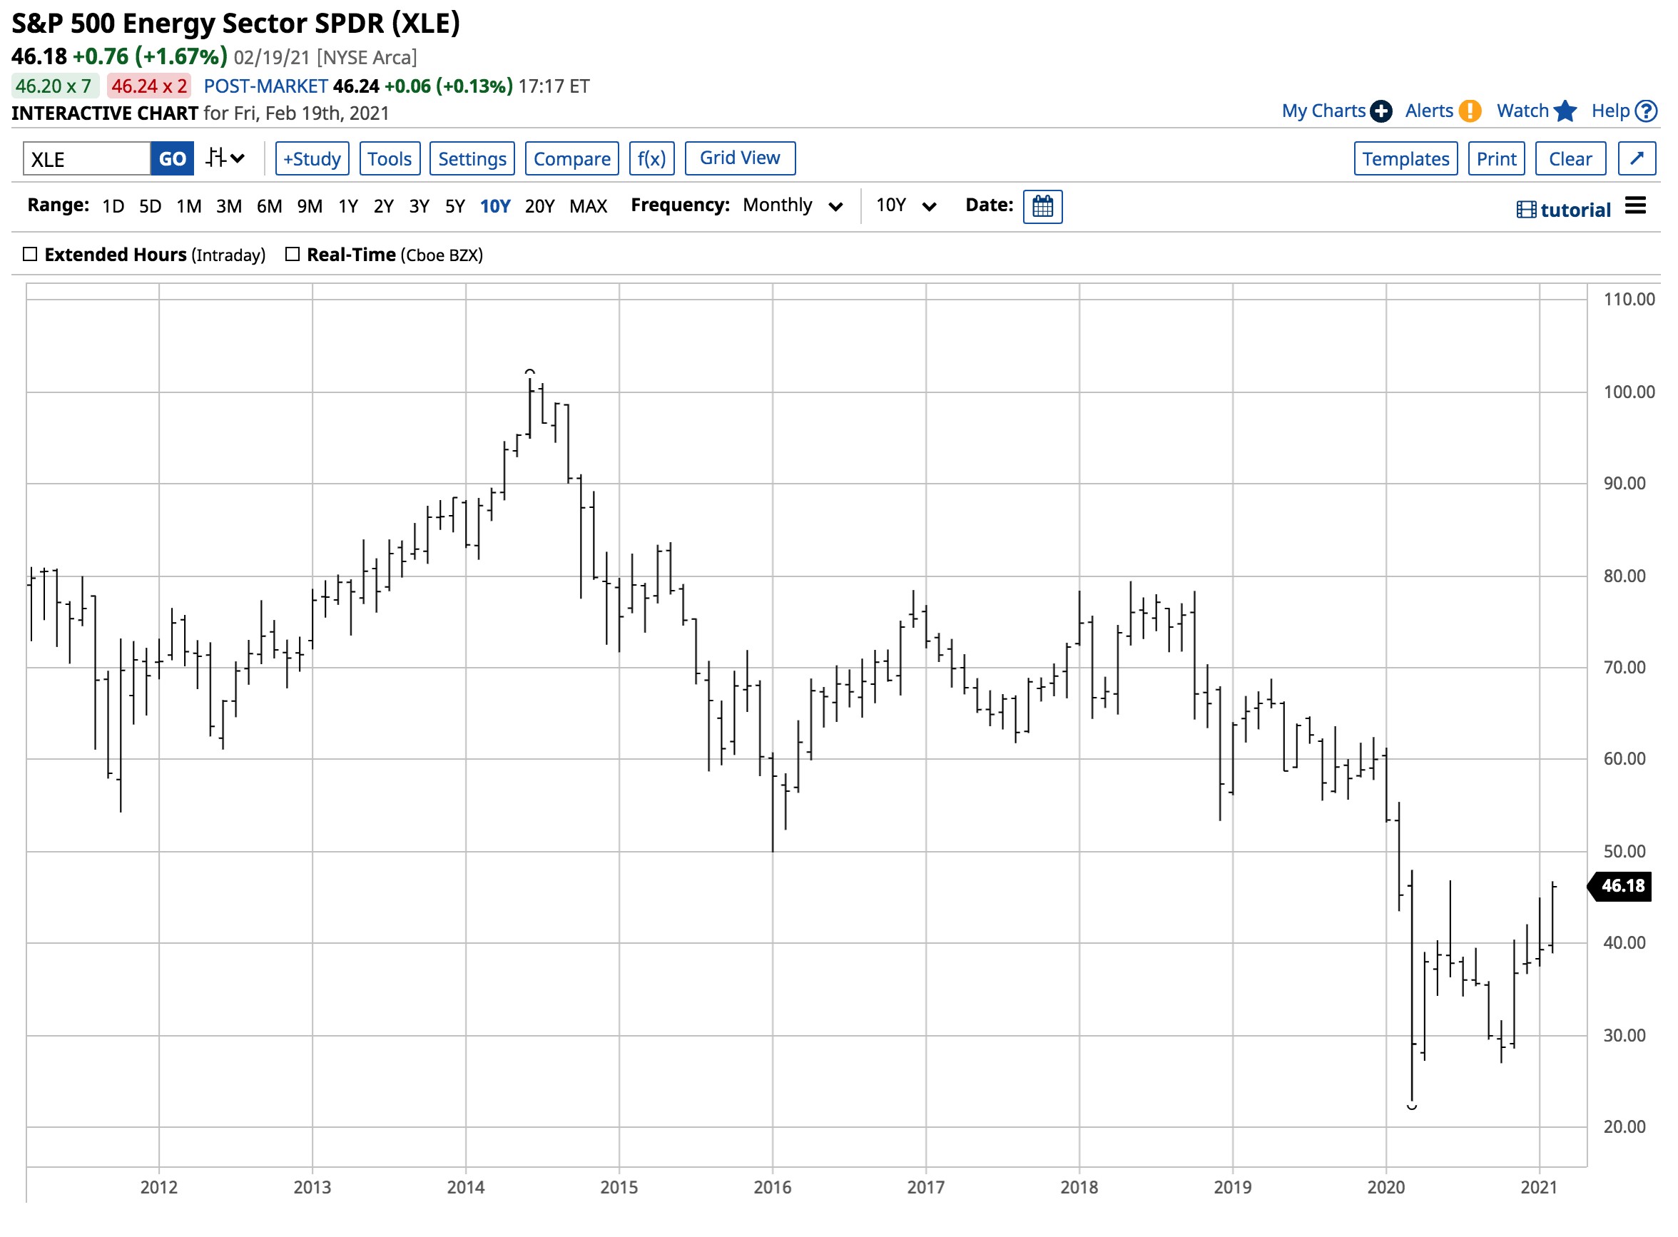The image size is (1678, 1237).
Task: Enable the Real-Time Cboe BZX checkbox
Action: (292, 255)
